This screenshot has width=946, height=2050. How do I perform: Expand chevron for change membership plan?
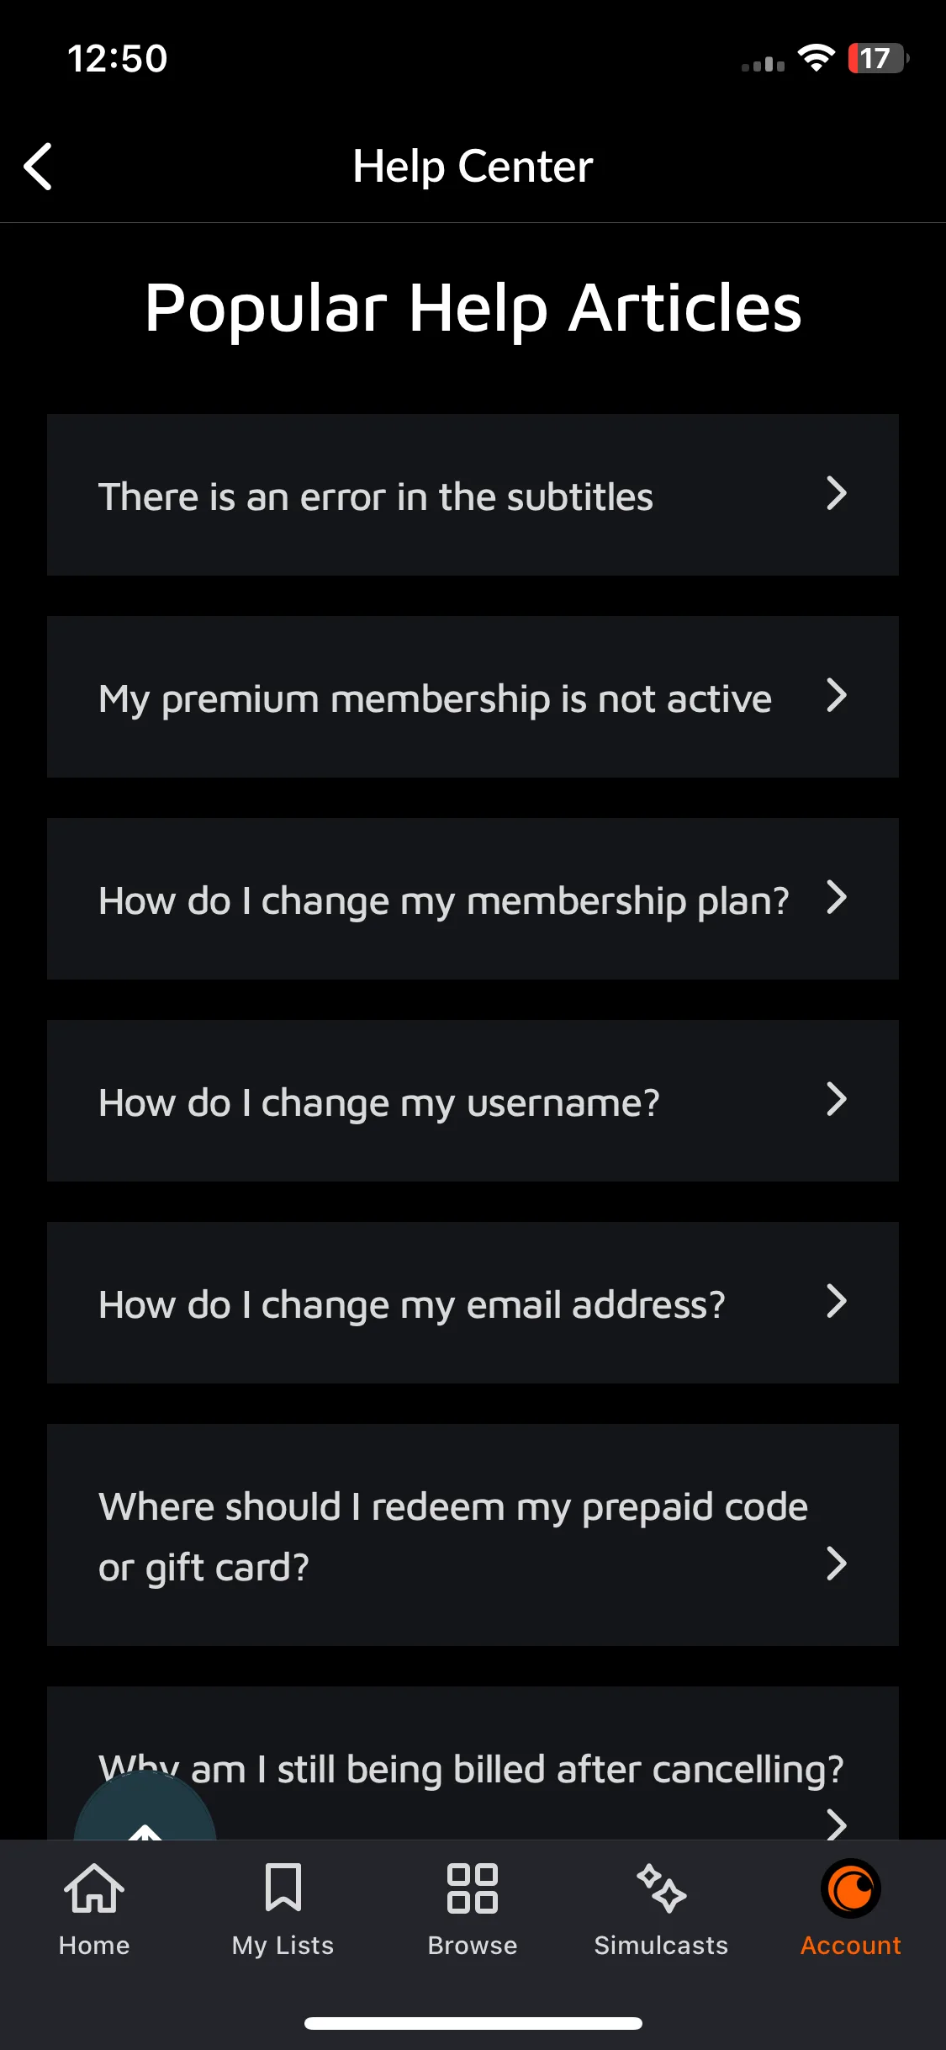point(836,898)
